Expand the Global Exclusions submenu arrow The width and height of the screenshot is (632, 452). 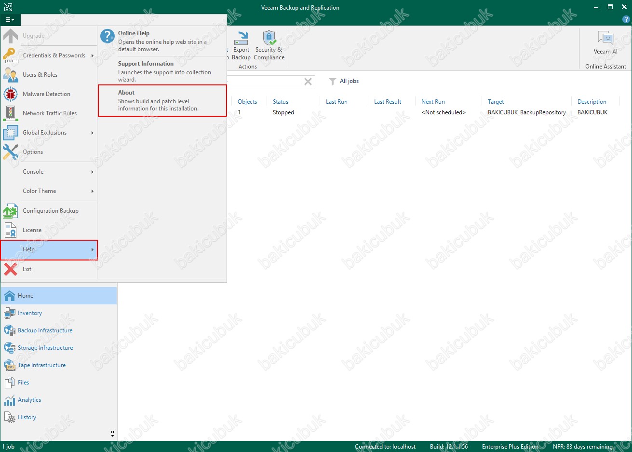click(x=92, y=133)
